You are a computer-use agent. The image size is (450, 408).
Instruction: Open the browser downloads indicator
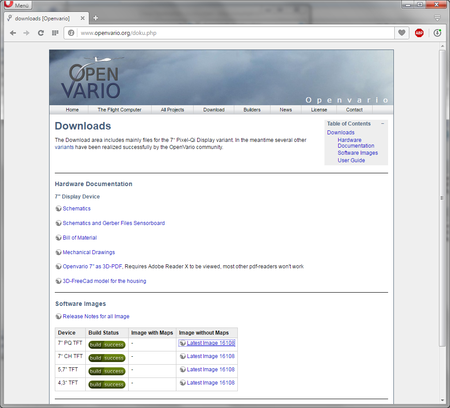(437, 33)
